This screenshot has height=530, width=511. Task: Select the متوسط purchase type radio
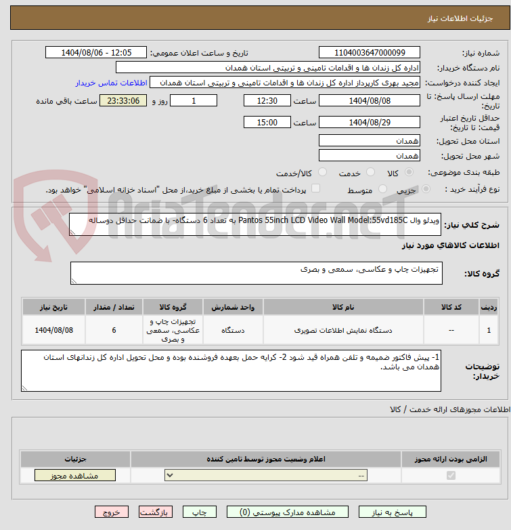(382, 189)
